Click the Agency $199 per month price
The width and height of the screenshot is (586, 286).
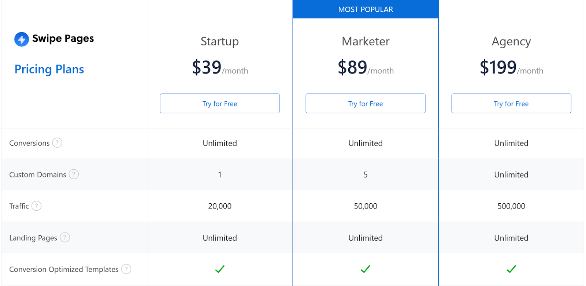pyautogui.click(x=511, y=68)
